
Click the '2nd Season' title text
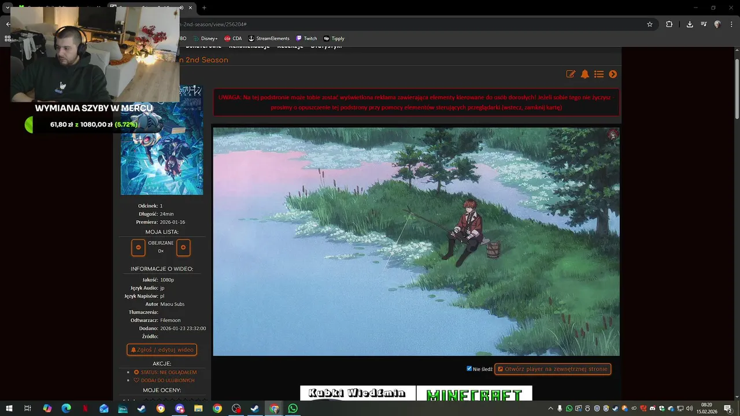pos(206,60)
